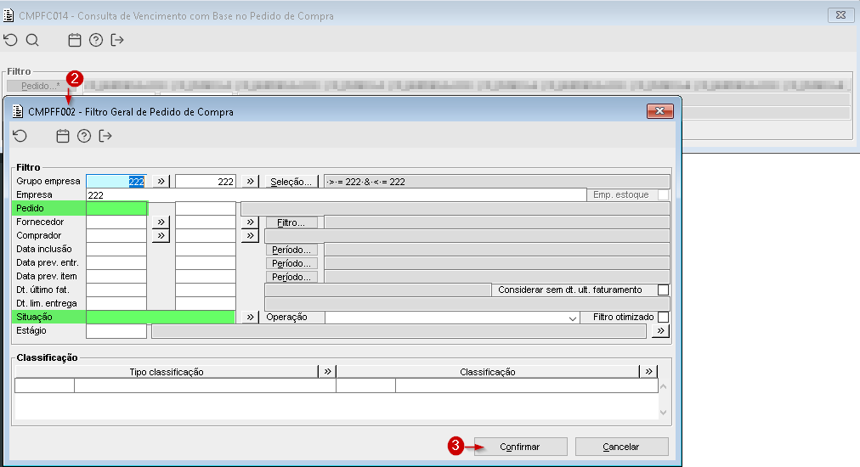Toggle Emp. estoque checkbox
This screenshot has height=467, width=860.
663,194
